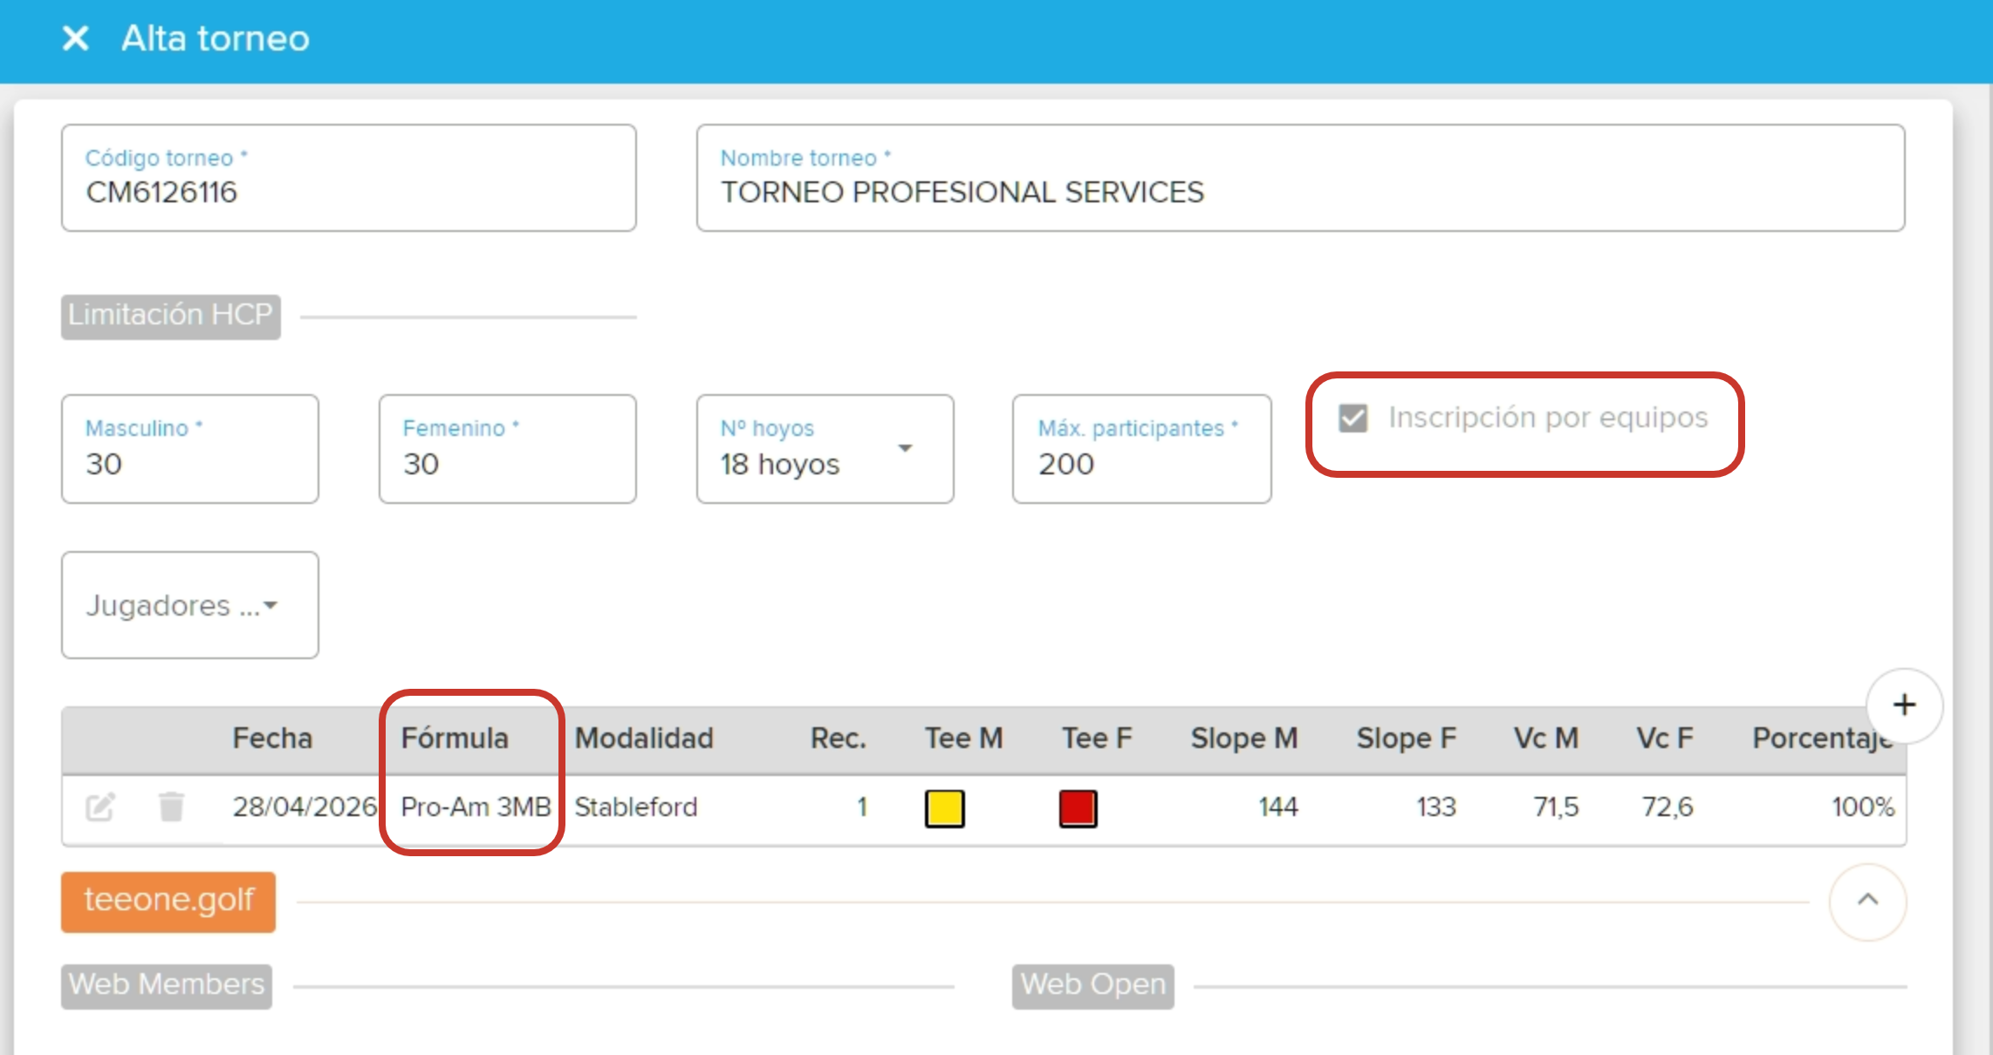Open the Nº hoyos dropdown
The height and width of the screenshot is (1055, 1993).
[x=825, y=449]
